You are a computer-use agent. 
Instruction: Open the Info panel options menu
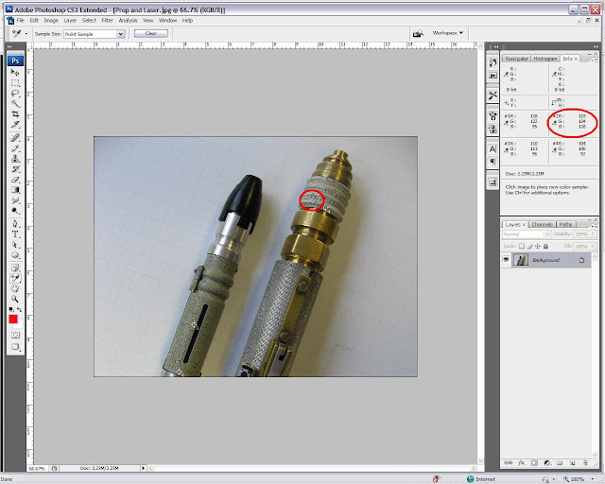[x=595, y=59]
